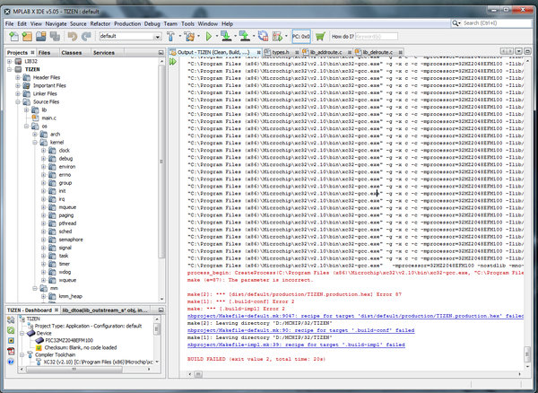Screen dimensions: 538x393
Task: Click the PC: 0x0 program counter box
Action: [301, 37]
